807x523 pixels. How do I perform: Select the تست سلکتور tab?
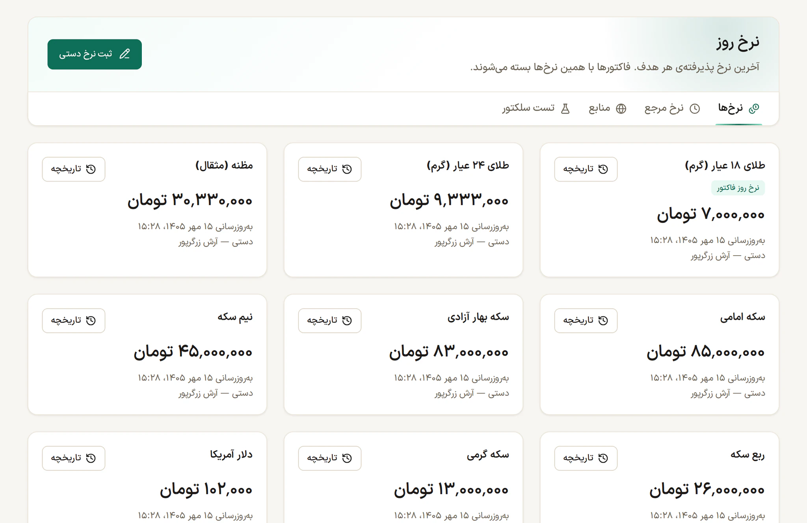(x=536, y=108)
